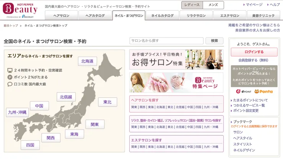Open つかえるサービス一覧 link
The image size is (283, 159).
point(249,105)
